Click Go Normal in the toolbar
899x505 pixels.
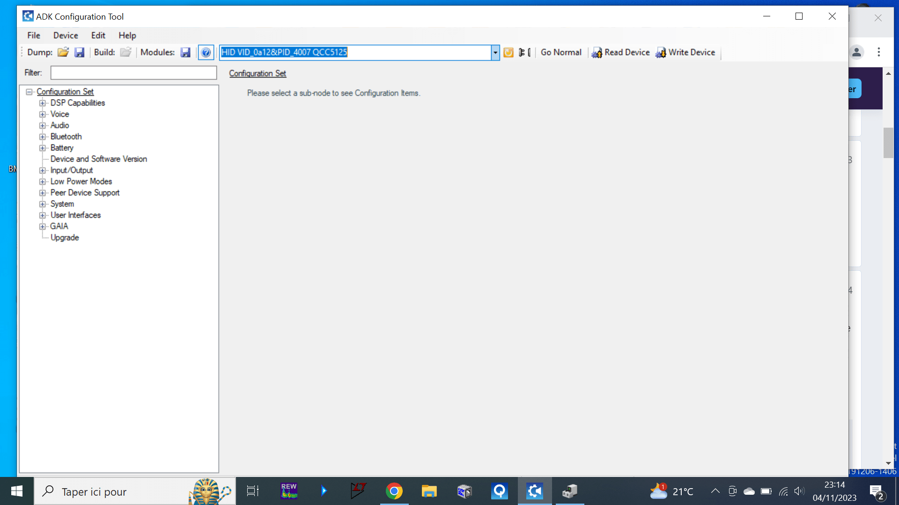561,52
